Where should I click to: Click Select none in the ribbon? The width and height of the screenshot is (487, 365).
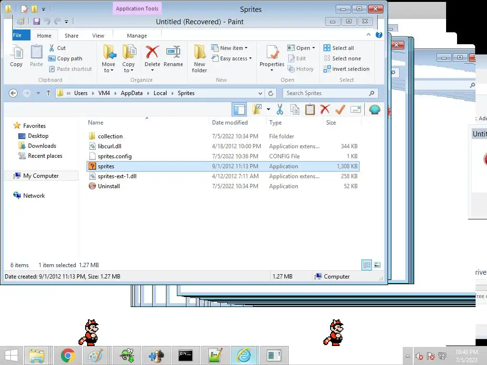342,58
